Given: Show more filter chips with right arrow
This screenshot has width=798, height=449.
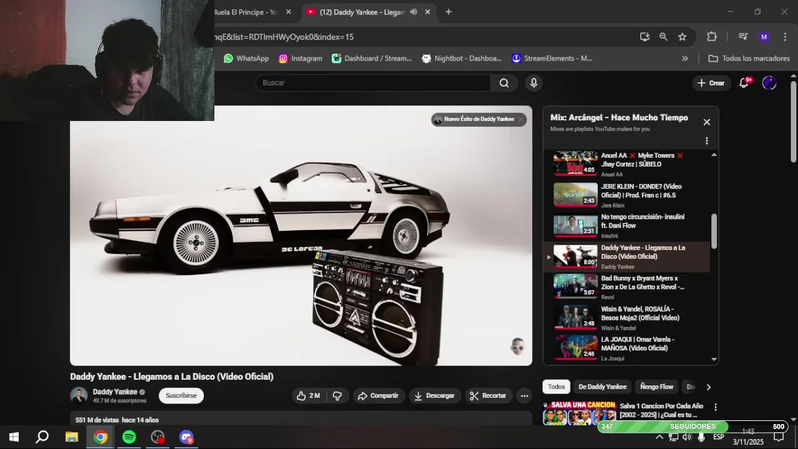Looking at the screenshot, I should pos(708,387).
